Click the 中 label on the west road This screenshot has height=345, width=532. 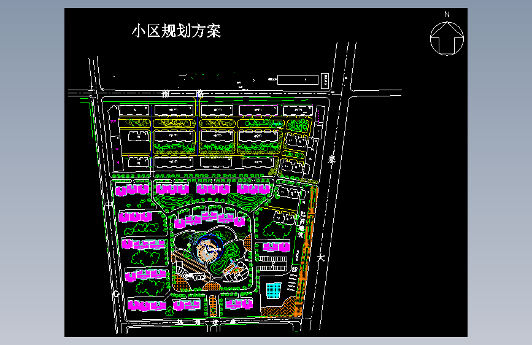click(x=109, y=205)
